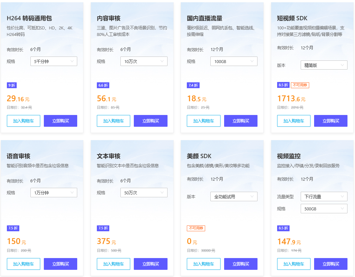Click 立即购买 on the 内容审核 card
The width and height of the screenshot is (355, 277).
151,121
